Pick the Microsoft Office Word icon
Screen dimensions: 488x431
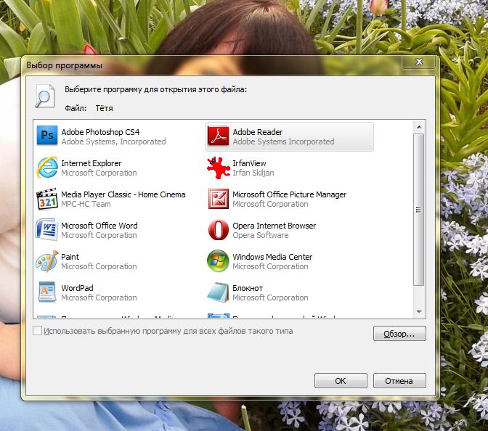[47, 230]
